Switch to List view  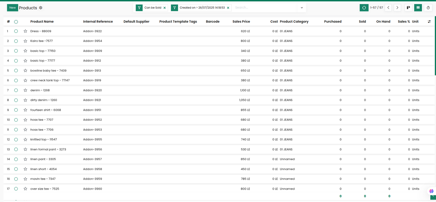tap(418, 8)
